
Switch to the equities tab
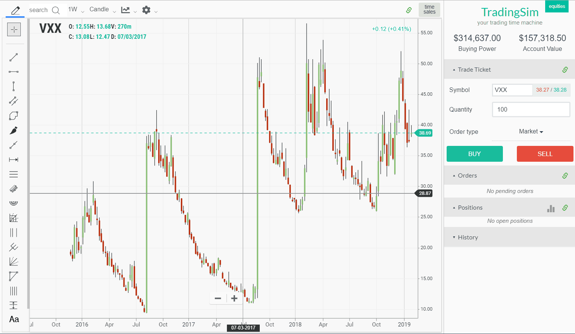point(557,6)
